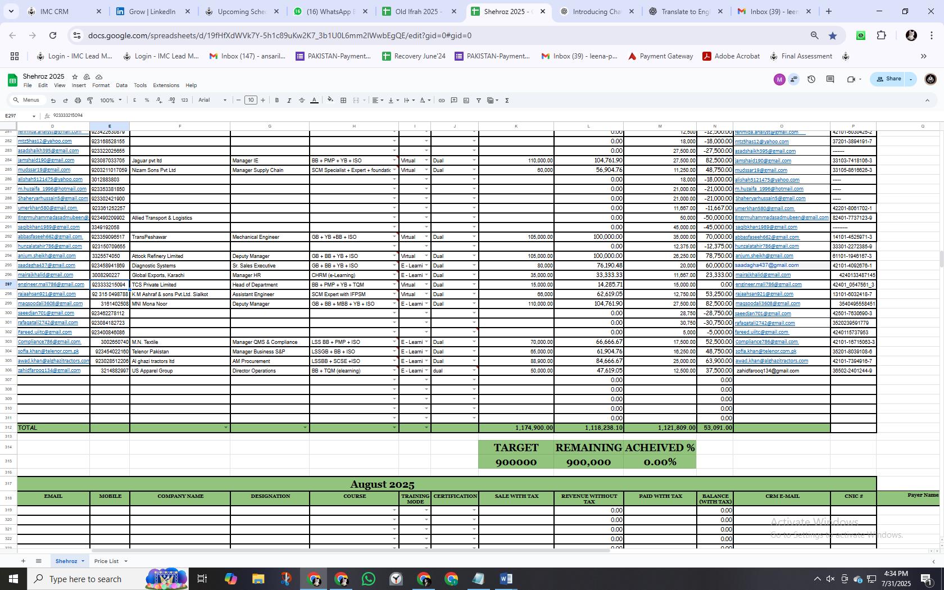Open Shehroz sheet tab menu arrow
The width and height of the screenshot is (944, 590).
pos(83,561)
